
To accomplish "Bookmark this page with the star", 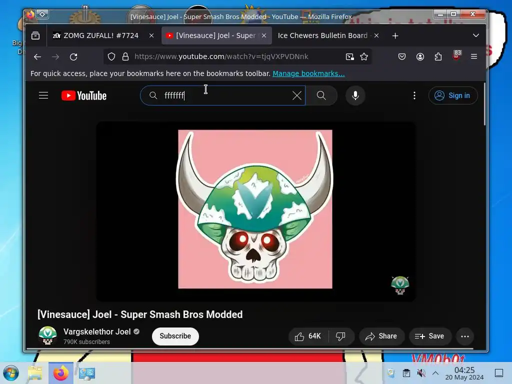I will click(364, 57).
